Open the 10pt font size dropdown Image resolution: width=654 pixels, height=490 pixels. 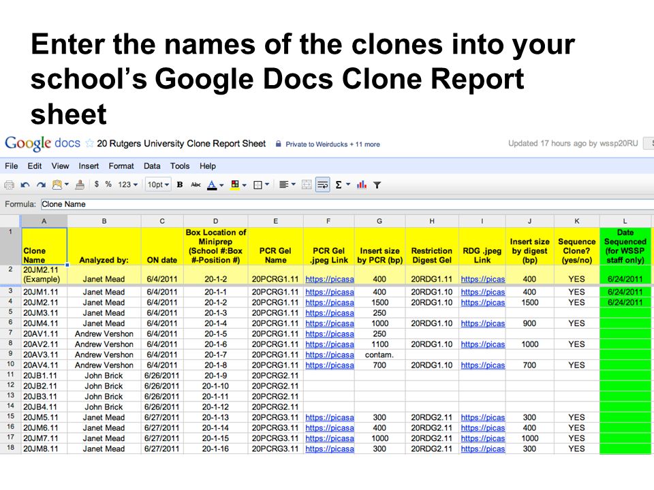tap(158, 184)
